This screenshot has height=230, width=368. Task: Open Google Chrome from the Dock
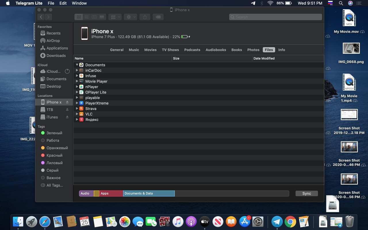pos(290,222)
